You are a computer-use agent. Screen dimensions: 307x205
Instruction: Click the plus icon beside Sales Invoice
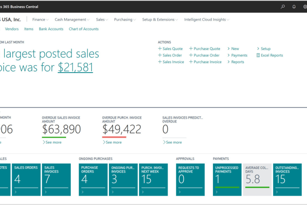(160, 62)
